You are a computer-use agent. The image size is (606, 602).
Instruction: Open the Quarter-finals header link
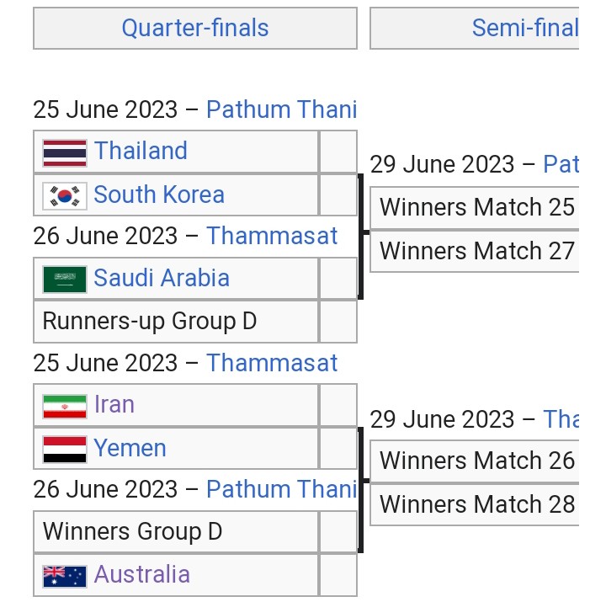tap(195, 28)
